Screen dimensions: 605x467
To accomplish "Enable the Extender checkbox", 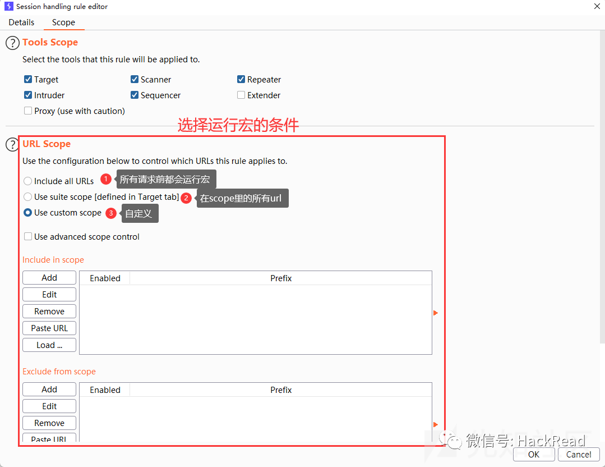I will pos(241,95).
